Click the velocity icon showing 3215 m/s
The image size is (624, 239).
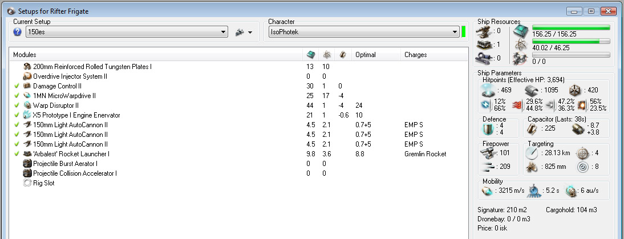(488, 191)
